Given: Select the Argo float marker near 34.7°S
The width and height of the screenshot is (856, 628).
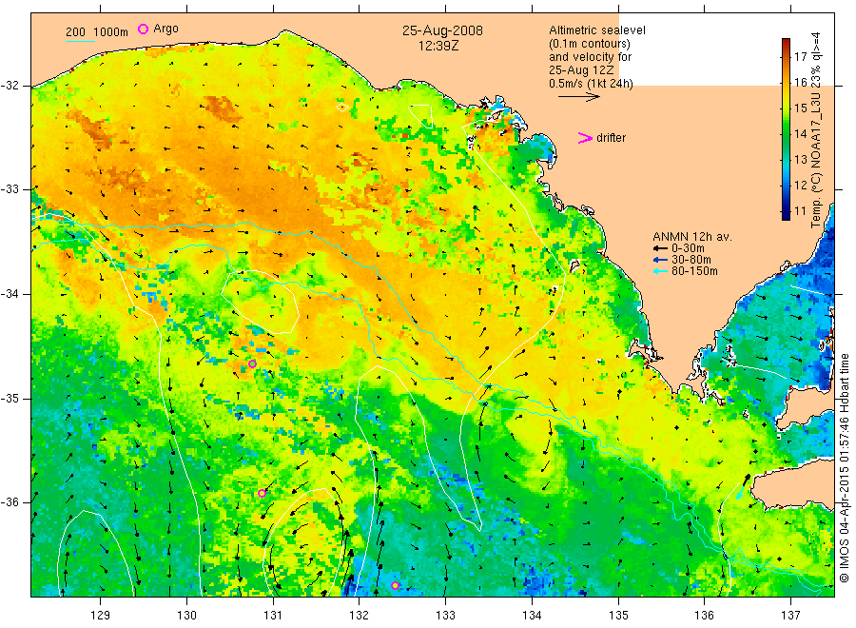Looking at the screenshot, I should point(252,363).
